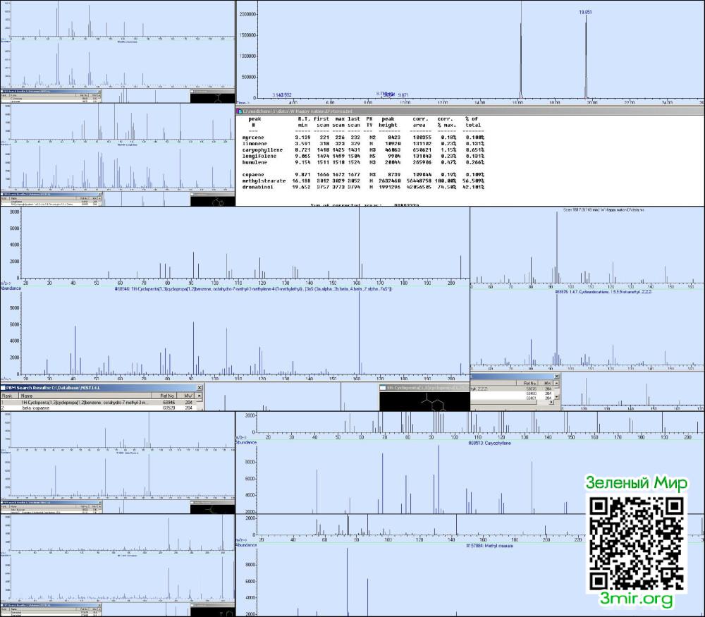Image resolution: width=705 pixels, height=617 pixels.
Task: Open the 3mir.org link
Action: coord(636,599)
